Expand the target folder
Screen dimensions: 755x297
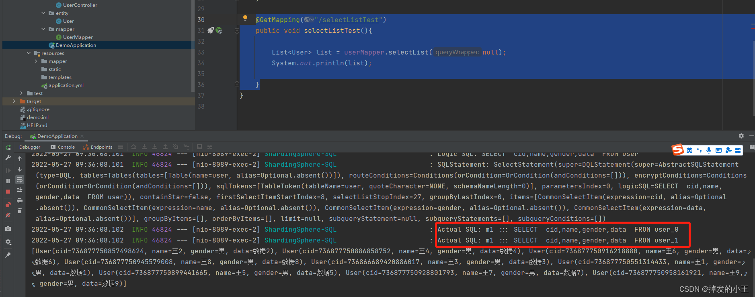pos(14,101)
